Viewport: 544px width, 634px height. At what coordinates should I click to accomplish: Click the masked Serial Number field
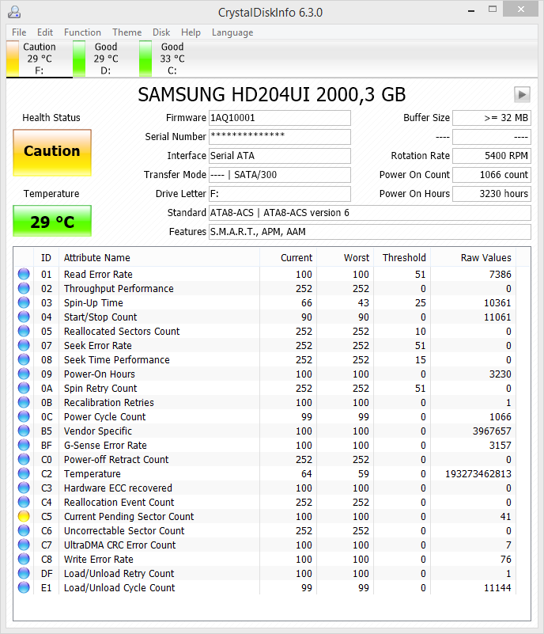[x=279, y=137]
